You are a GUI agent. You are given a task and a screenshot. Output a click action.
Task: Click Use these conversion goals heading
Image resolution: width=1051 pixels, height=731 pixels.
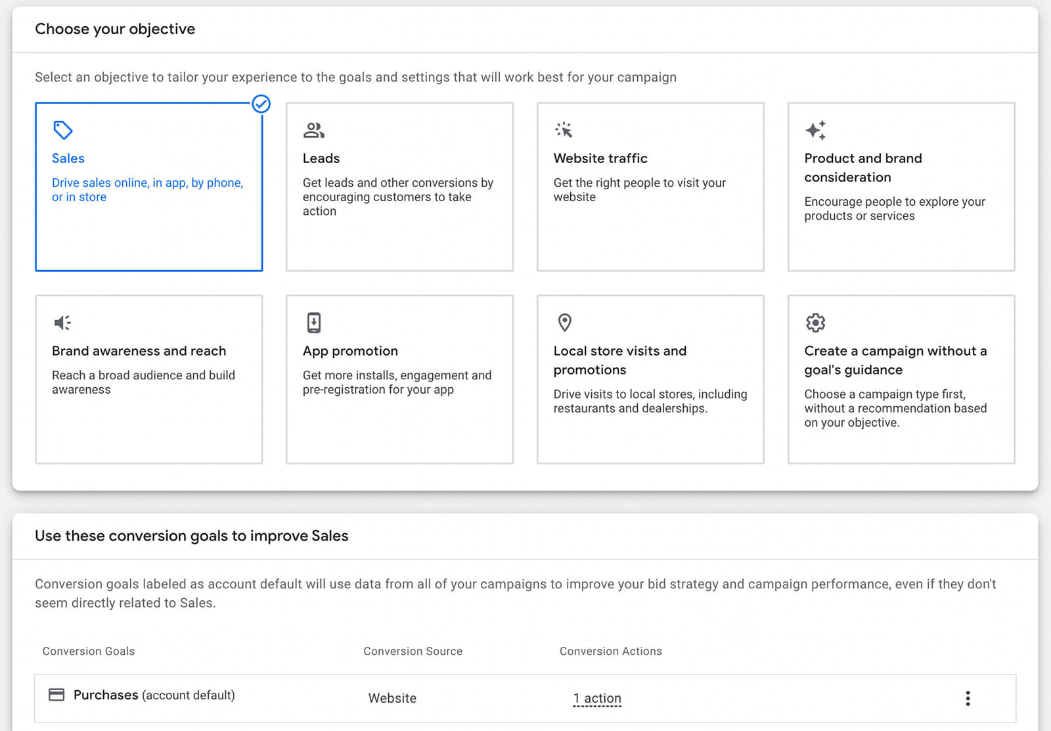tap(192, 536)
